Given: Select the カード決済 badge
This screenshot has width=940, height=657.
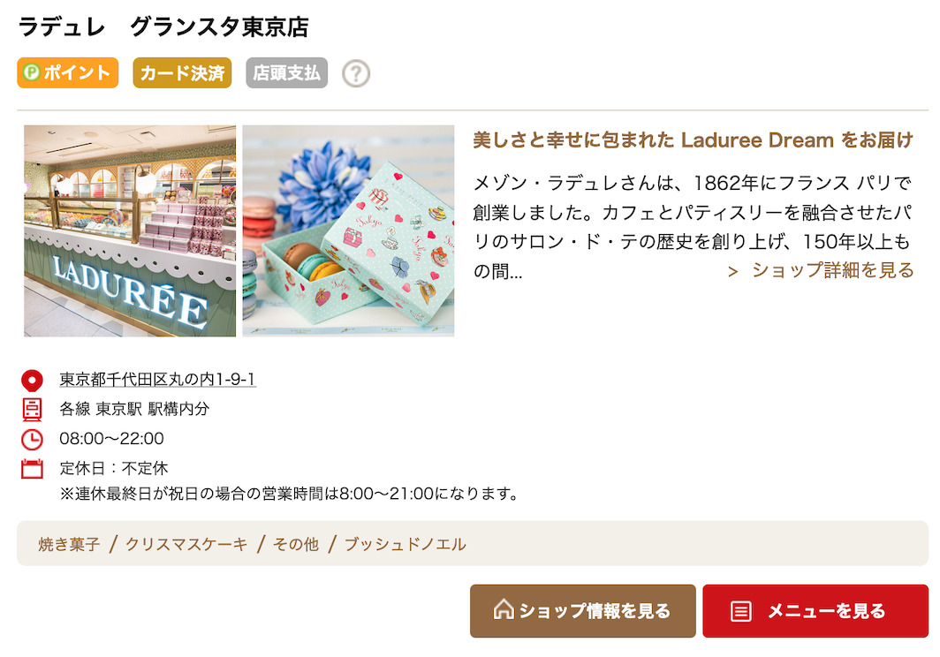Looking at the screenshot, I should [182, 73].
